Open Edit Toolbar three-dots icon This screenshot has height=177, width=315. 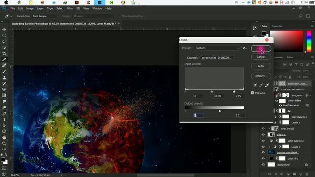4,149
